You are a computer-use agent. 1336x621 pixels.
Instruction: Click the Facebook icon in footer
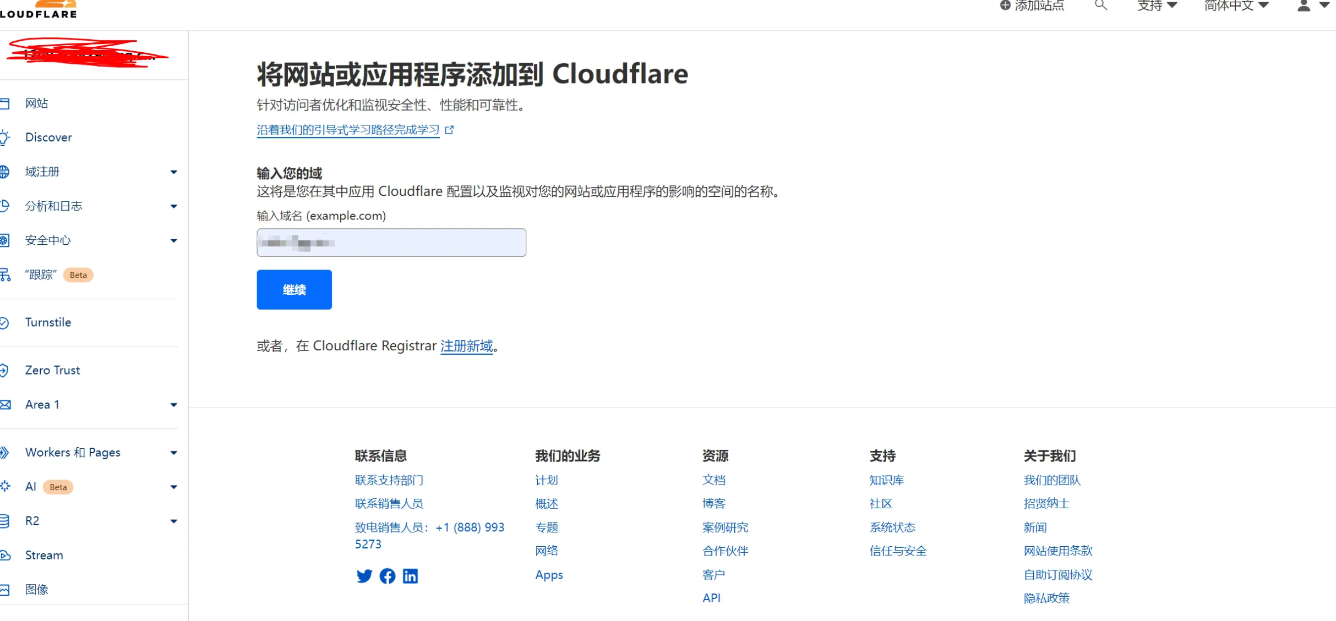[388, 576]
